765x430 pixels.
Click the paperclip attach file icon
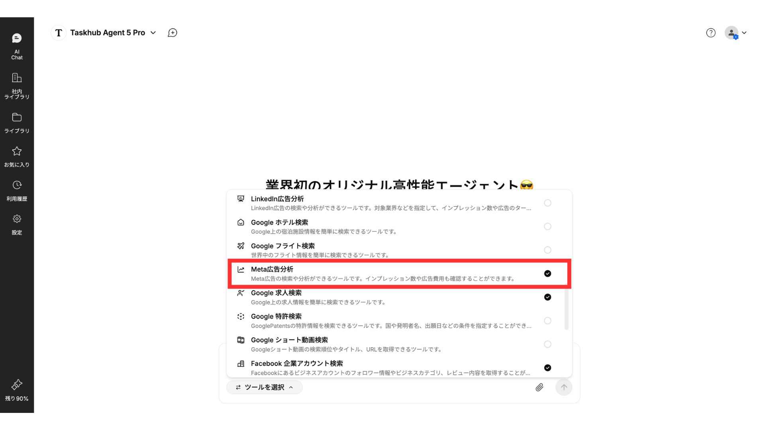click(539, 387)
